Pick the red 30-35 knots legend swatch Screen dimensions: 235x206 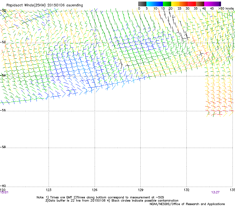coord(192,4)
